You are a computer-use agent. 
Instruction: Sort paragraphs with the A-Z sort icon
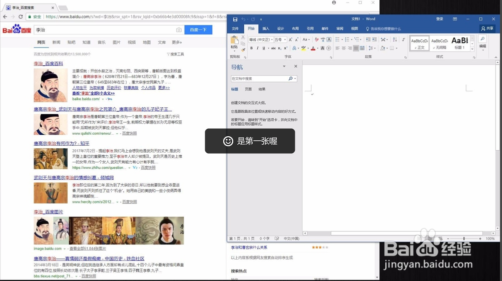click(x=395, y=39)
